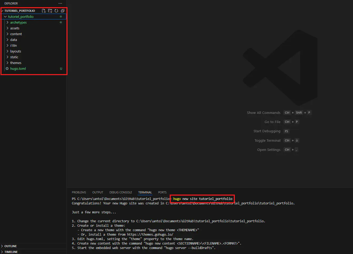
Task: Click the Shift key label for Show Commands
Action: tap(299, 113)
